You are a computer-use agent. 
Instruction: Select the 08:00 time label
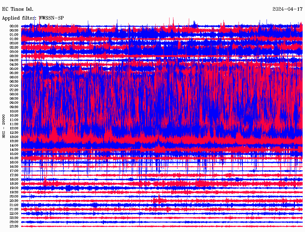[x=14, y=94]
